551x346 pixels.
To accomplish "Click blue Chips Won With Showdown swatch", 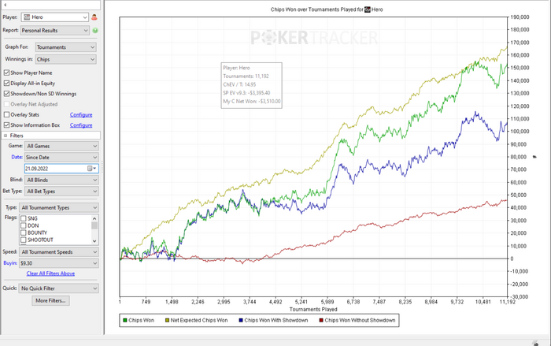I will click(241, 320).
